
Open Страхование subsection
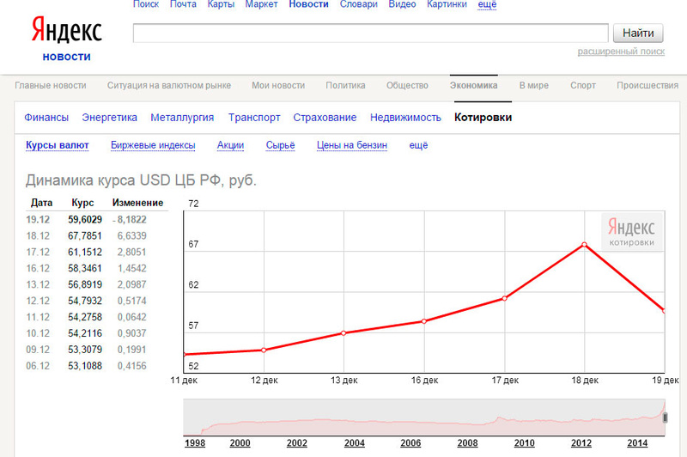[325, 118]
